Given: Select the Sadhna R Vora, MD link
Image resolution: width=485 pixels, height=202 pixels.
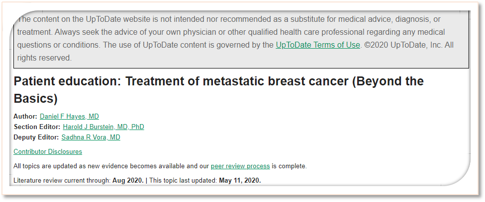Looking at the screenshot, I should 91,137.
